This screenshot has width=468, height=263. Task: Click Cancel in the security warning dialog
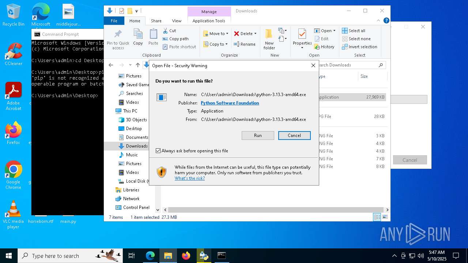(294, 136)
